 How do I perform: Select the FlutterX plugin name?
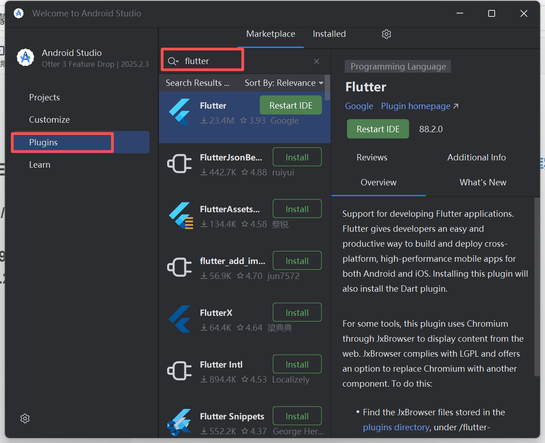coord(216,313)
